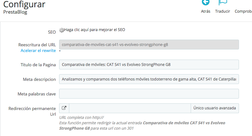252x136 pixels.
Task: Follow the 'Haga clic aquí para mejorar el SEO' link
Action: (95, 30)
